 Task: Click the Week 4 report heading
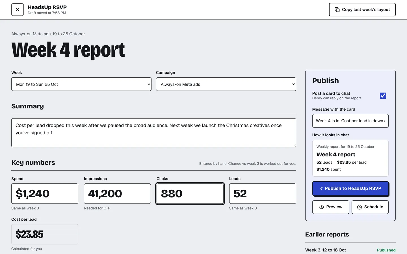tap(68, 50)
